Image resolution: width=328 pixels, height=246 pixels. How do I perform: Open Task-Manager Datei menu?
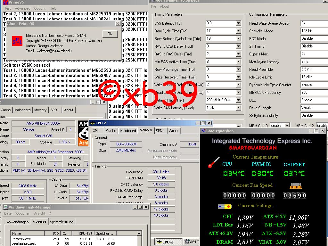pyautogui.click(x=8, y=213)
